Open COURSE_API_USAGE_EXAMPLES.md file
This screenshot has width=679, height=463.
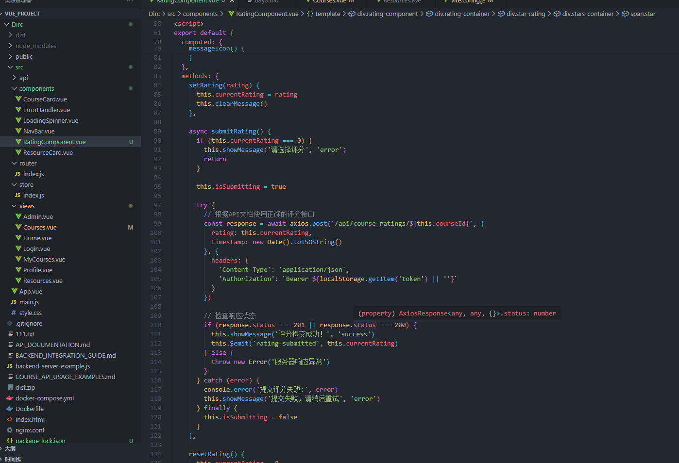pyautogui.click(x=65, y=377)
